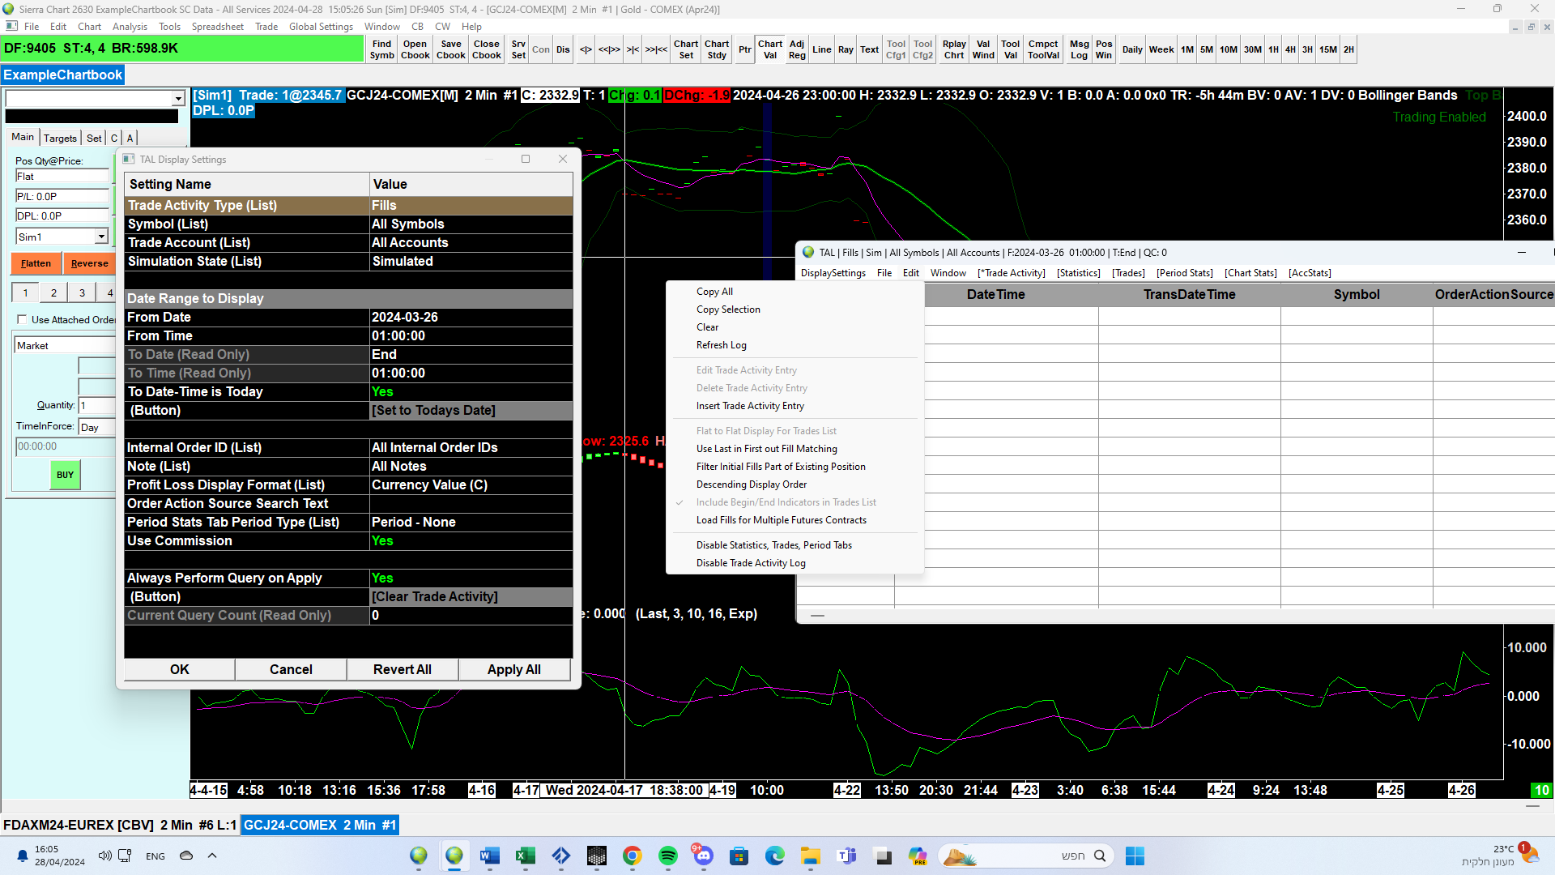This screenshot has height=875, width=1555.
Task: Click the Save Chartbook toolbar button
Action: tap(451, 49)
